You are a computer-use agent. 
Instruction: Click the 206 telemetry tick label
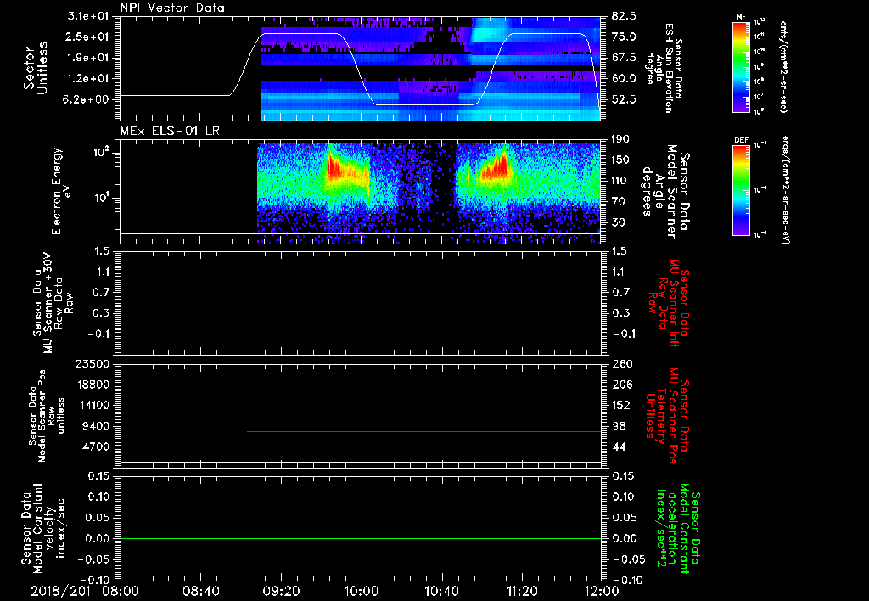(621, 385)
